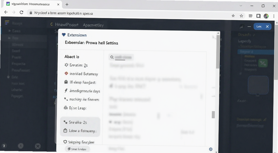The image size is (278, 153).
Task: Open the browser side panel icon
Action: (x=258, y=16)
